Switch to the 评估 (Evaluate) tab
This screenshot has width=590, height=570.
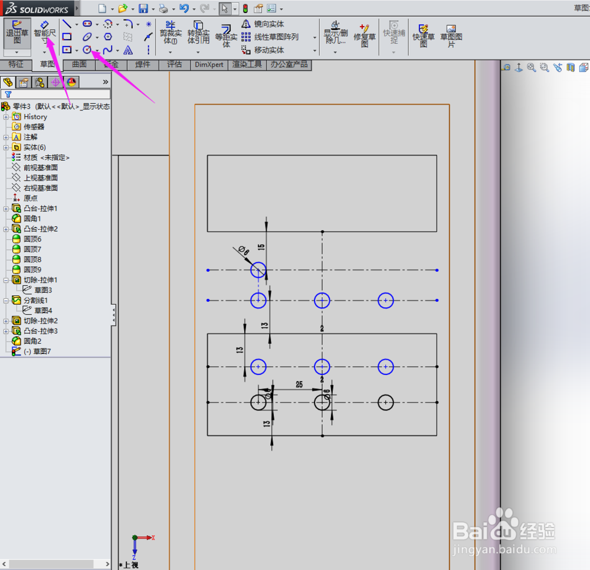[x=174, y=64]
